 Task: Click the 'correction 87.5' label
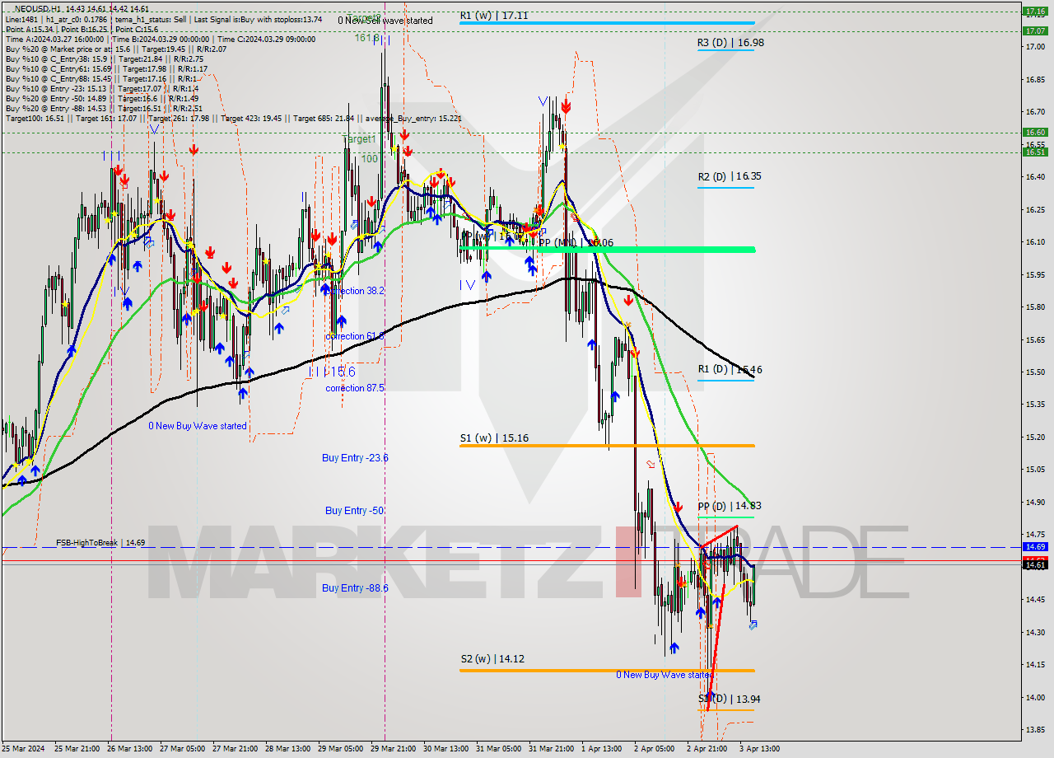(x=355, y=388)
